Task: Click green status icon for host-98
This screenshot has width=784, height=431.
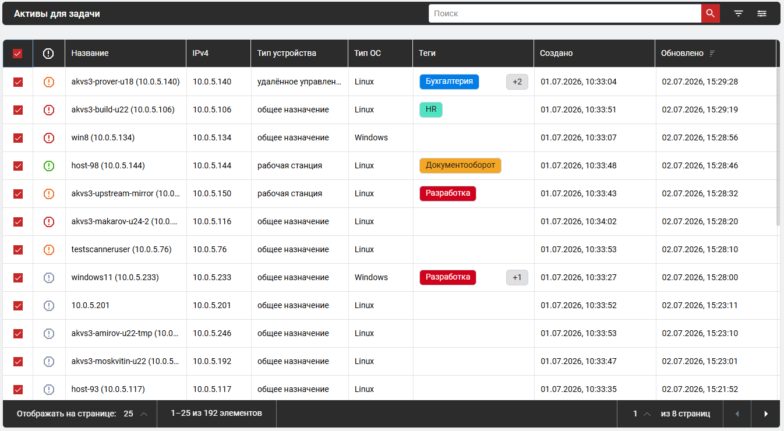Action: click(49, 165)
